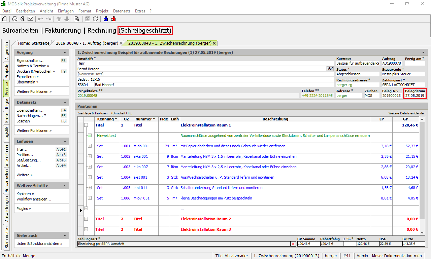
Task: Switch to the 1. Auftrag (berger) tab
Action: point(87,43)
